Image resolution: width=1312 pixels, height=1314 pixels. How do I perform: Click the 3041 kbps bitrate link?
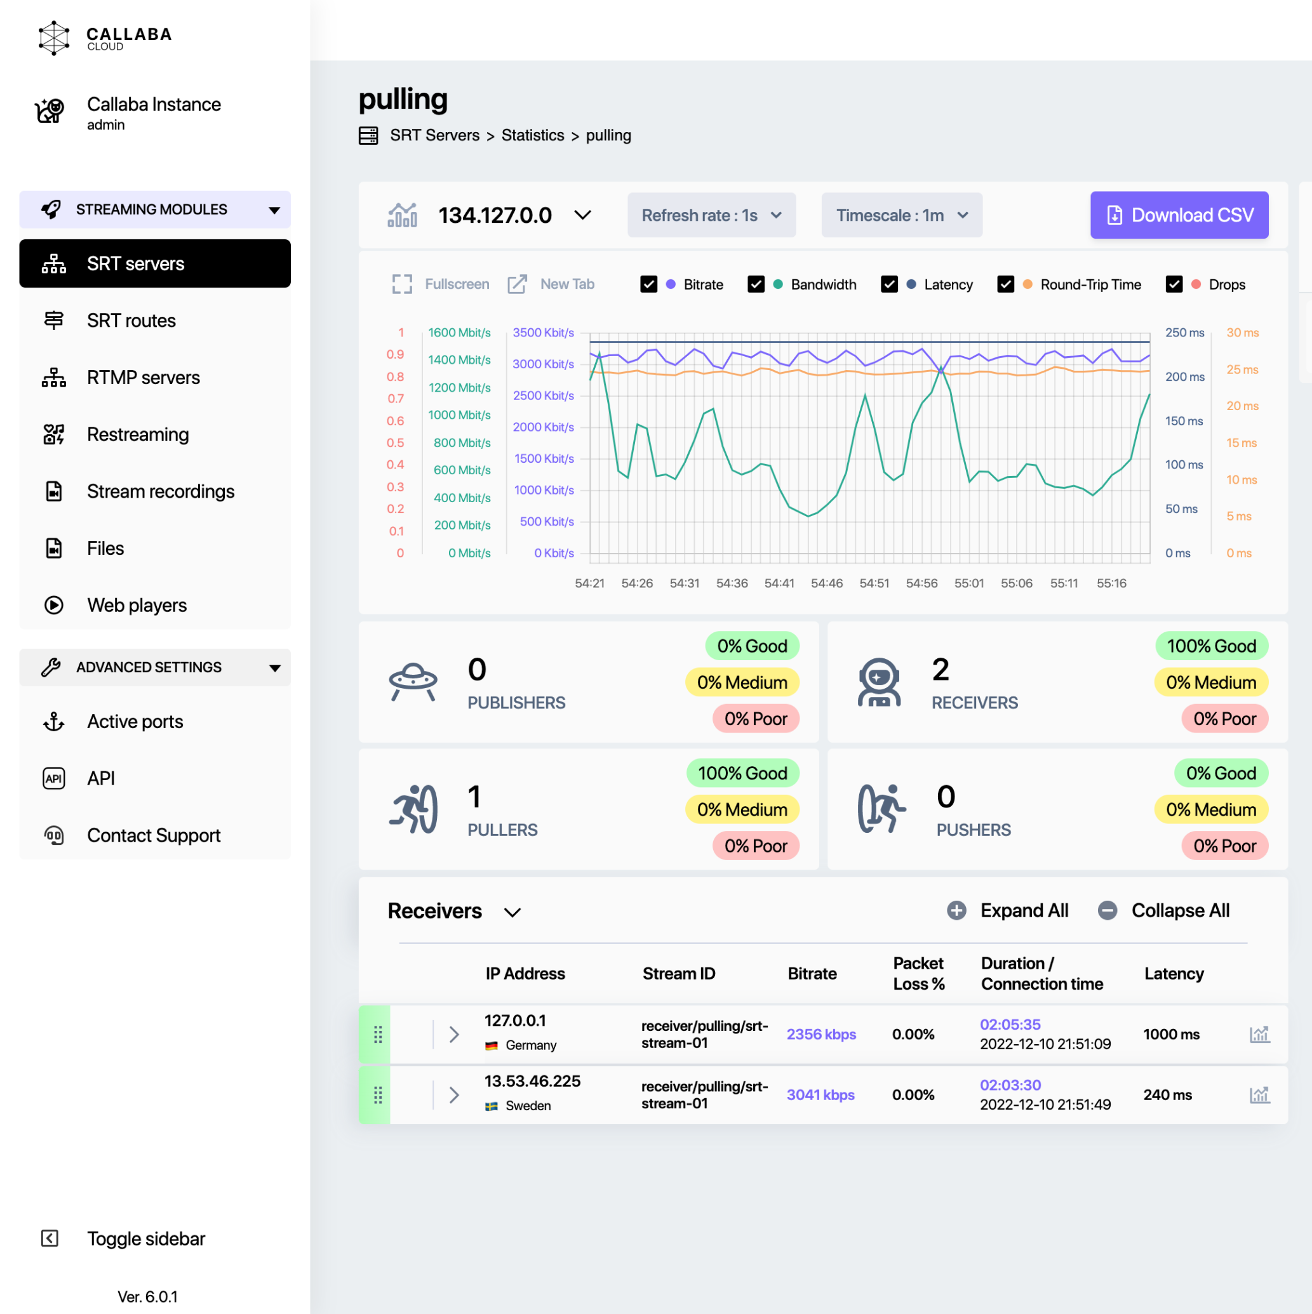tap(820, 1095)
